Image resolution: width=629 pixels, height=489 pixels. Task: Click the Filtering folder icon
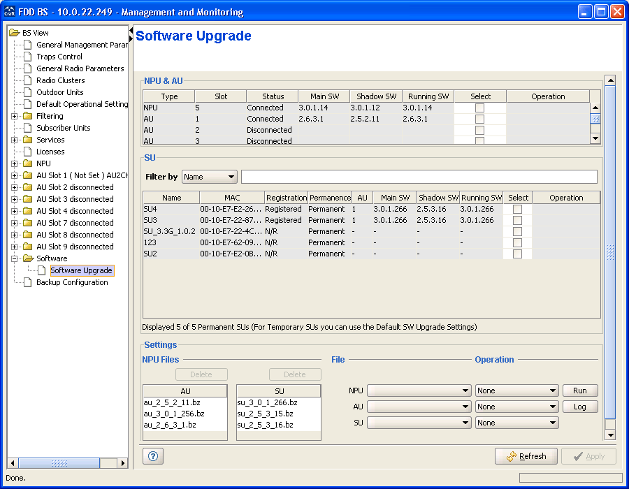coord(27,116)
